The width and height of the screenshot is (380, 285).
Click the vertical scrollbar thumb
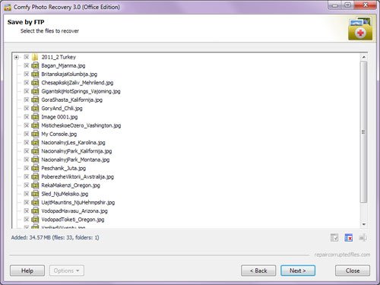tap(364, 131)
